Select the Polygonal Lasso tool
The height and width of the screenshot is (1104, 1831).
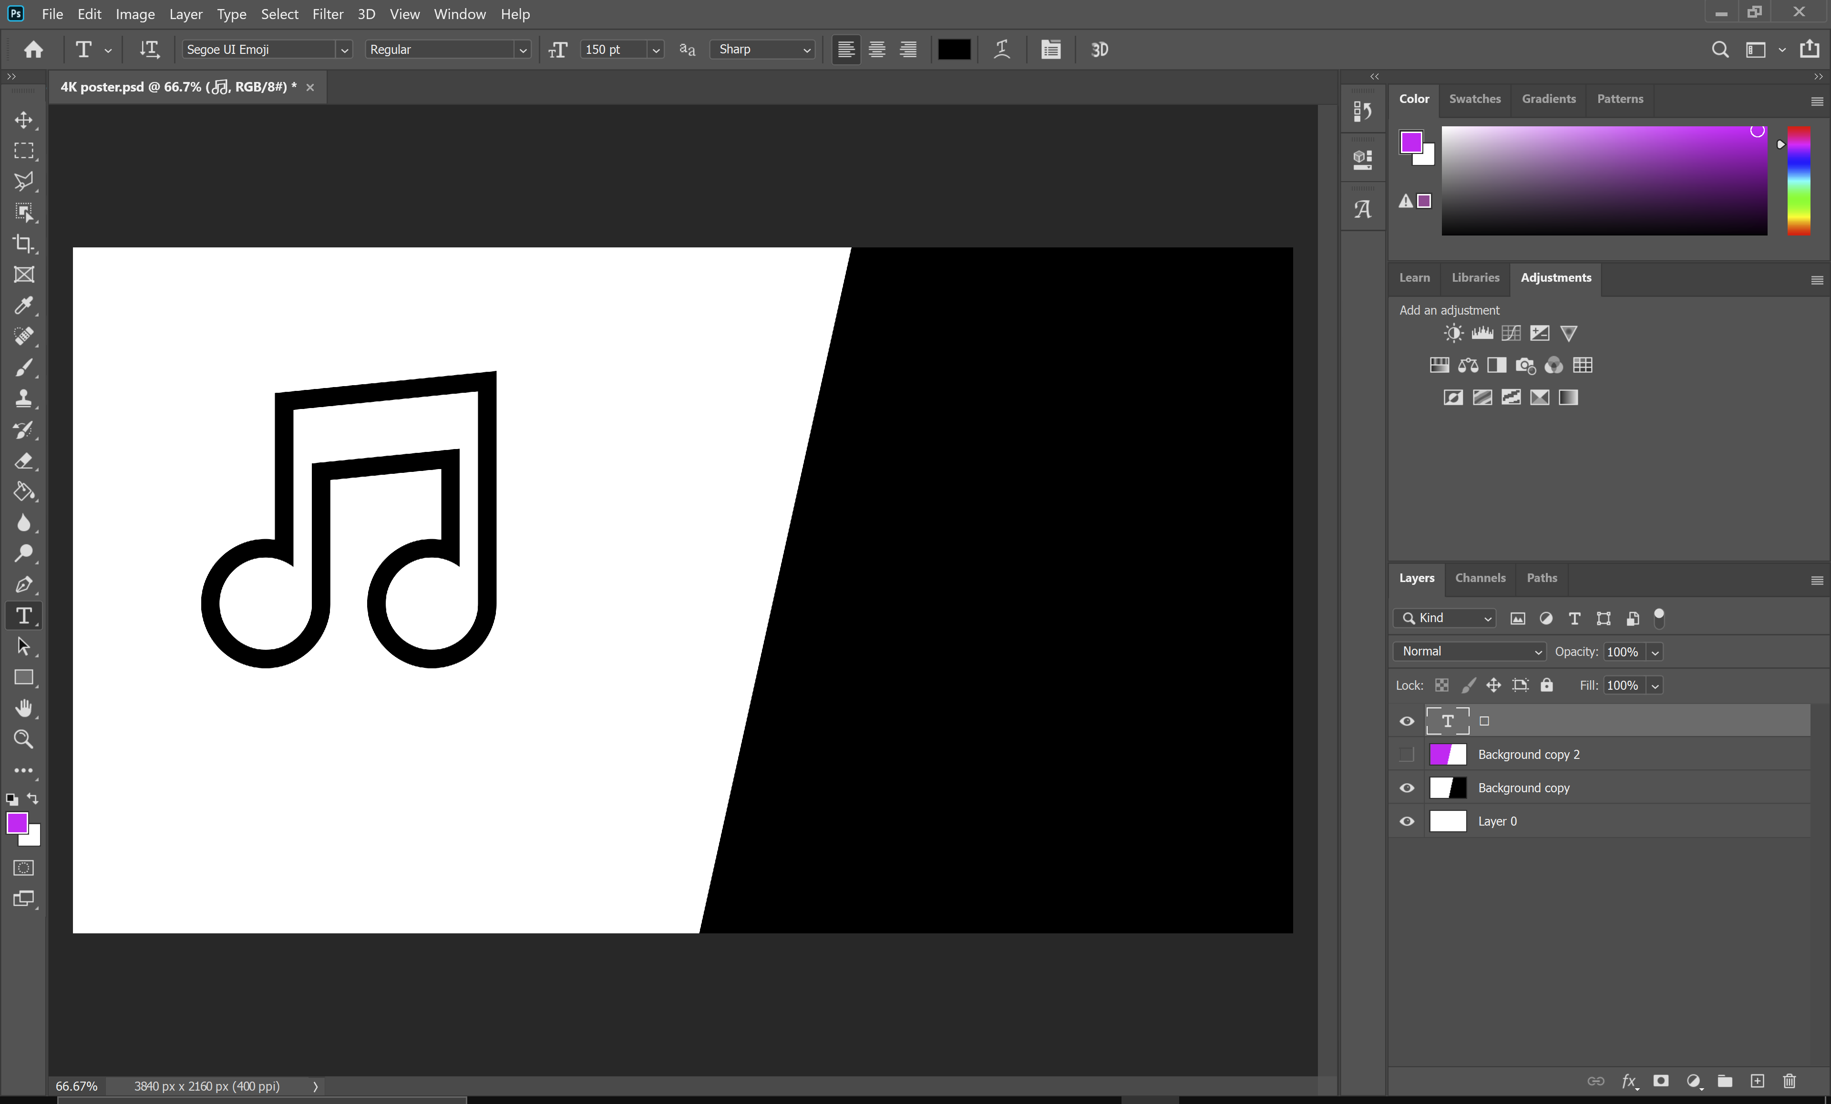pyautogui.click(x=24, y=181)
